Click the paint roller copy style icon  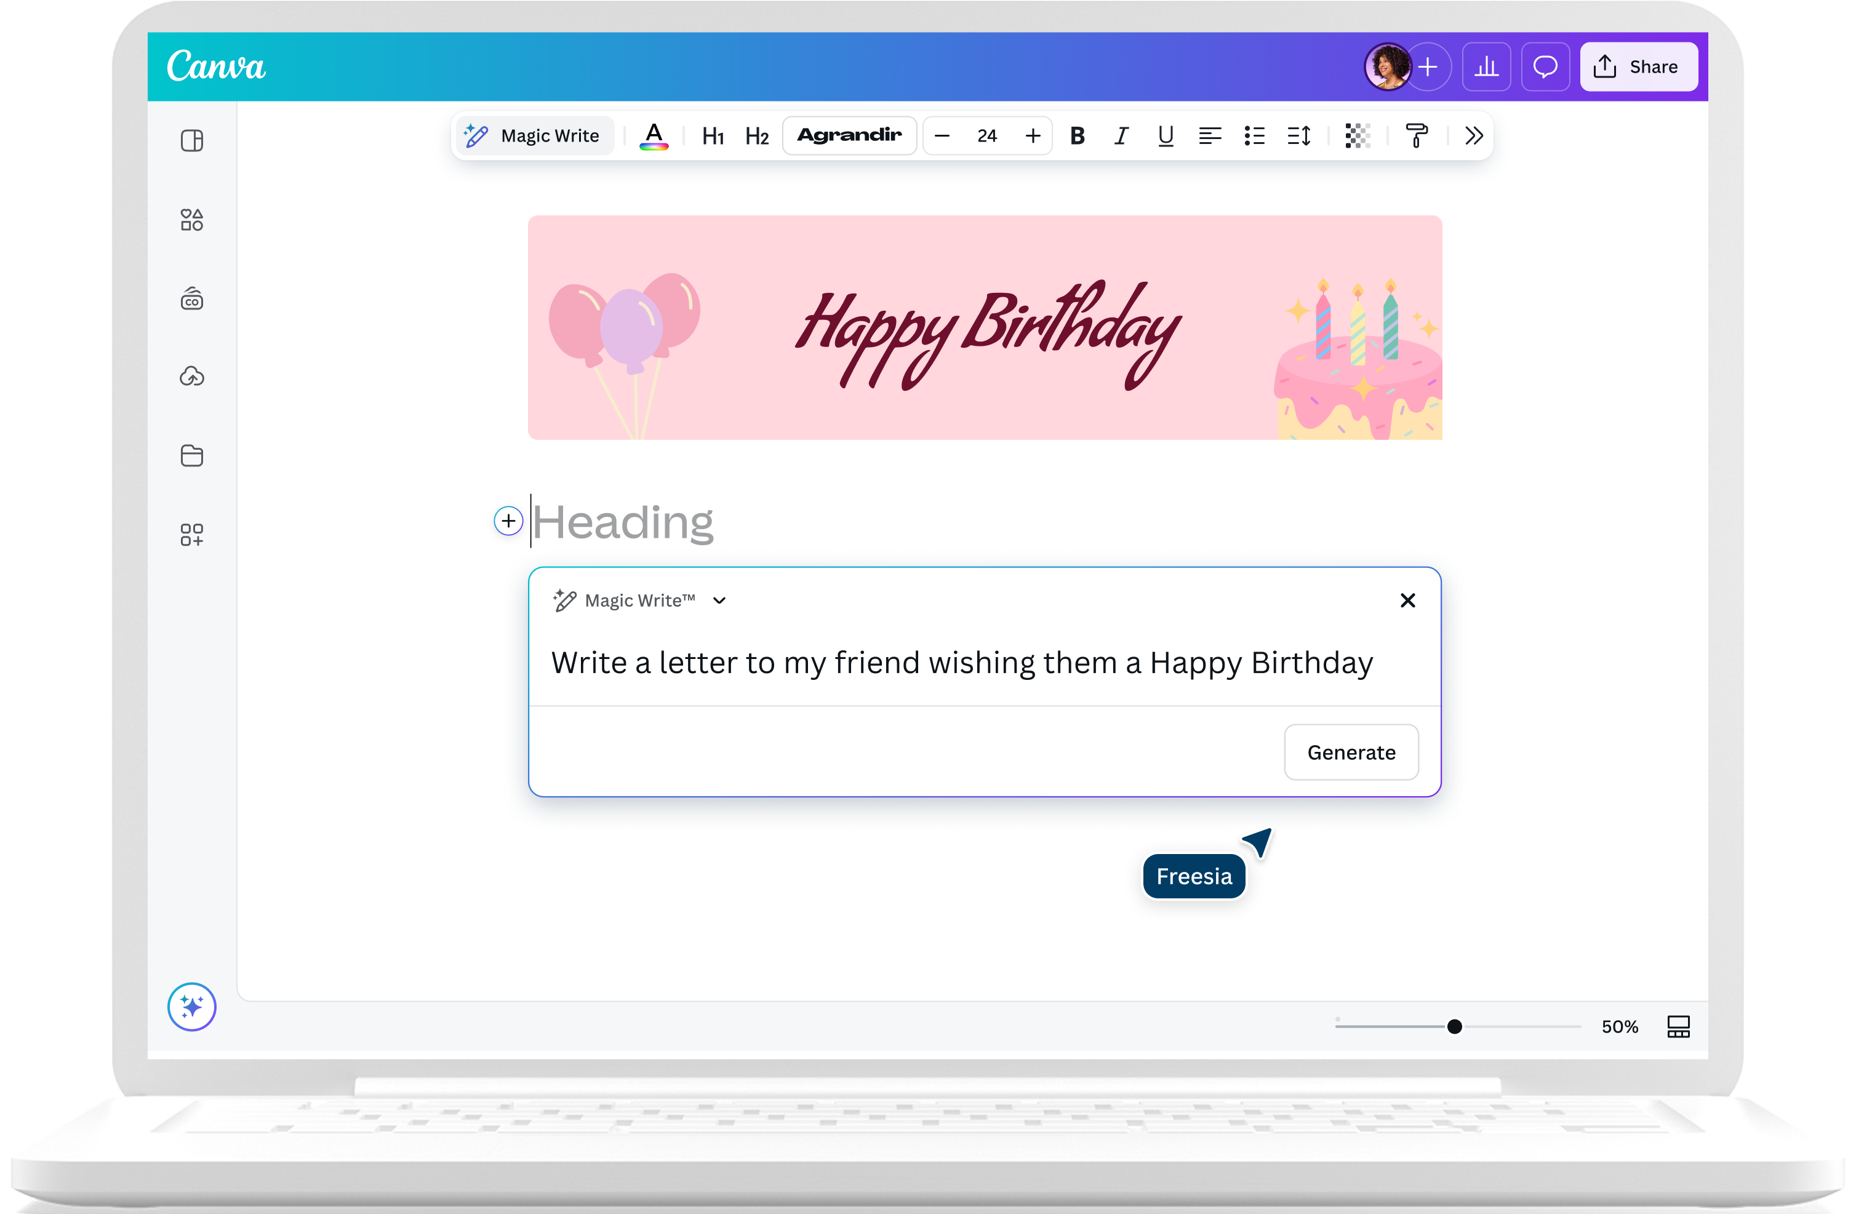point(1416,135)
